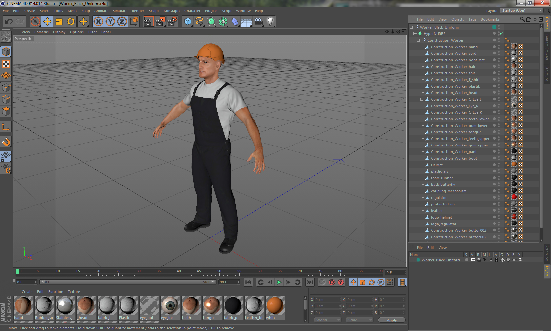Open HyperNURBS generators icon
The image size is (551, 331).
coord(211,22)
